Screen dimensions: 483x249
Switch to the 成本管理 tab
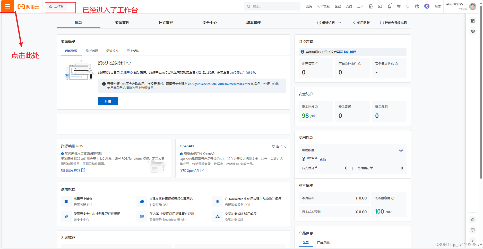click(x=253, y=23)
